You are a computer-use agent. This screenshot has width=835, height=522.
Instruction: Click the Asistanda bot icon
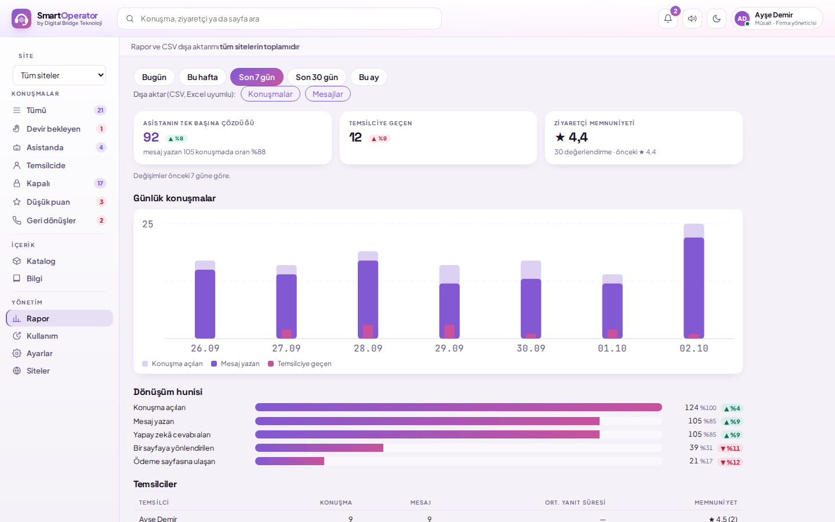coord(17,147)
